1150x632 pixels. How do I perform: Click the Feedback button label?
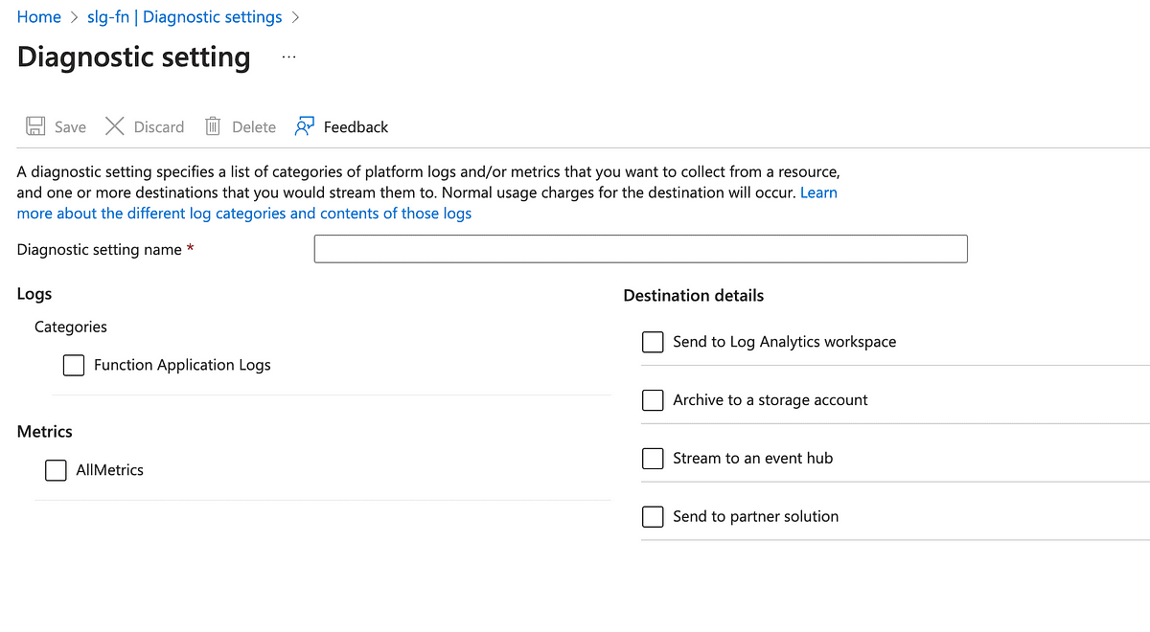pos(356,127)
